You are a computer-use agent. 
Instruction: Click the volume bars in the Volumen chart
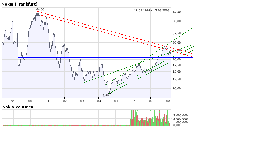(150, 118)
